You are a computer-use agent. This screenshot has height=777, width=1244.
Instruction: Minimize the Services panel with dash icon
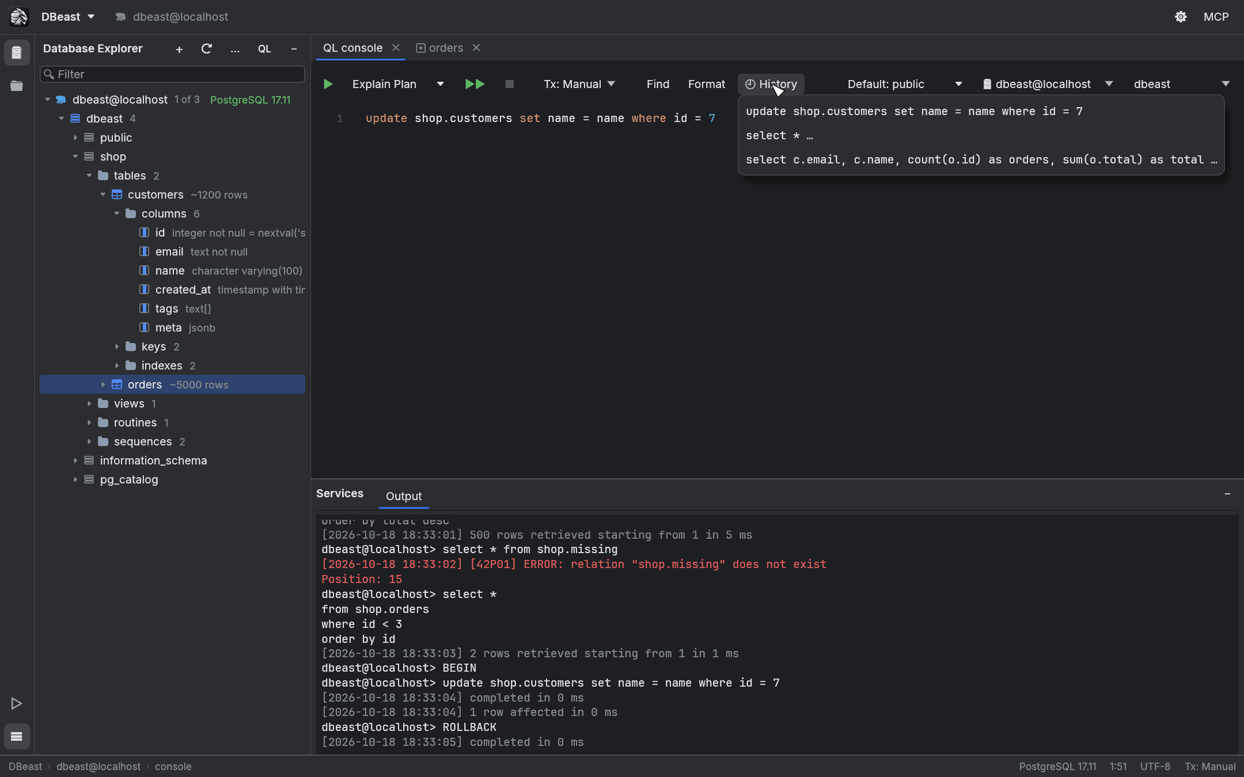coord(1227,494)
